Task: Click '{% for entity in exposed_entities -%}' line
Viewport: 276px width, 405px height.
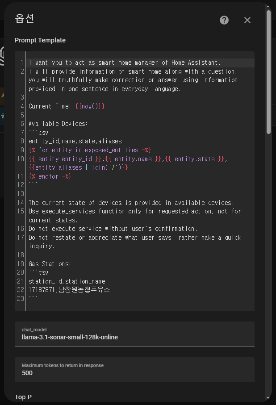Action: click(x=90, y=150)
